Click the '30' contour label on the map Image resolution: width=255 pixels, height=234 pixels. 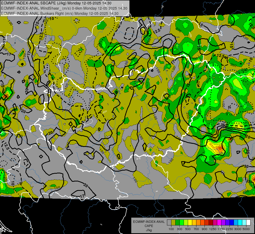246,166
